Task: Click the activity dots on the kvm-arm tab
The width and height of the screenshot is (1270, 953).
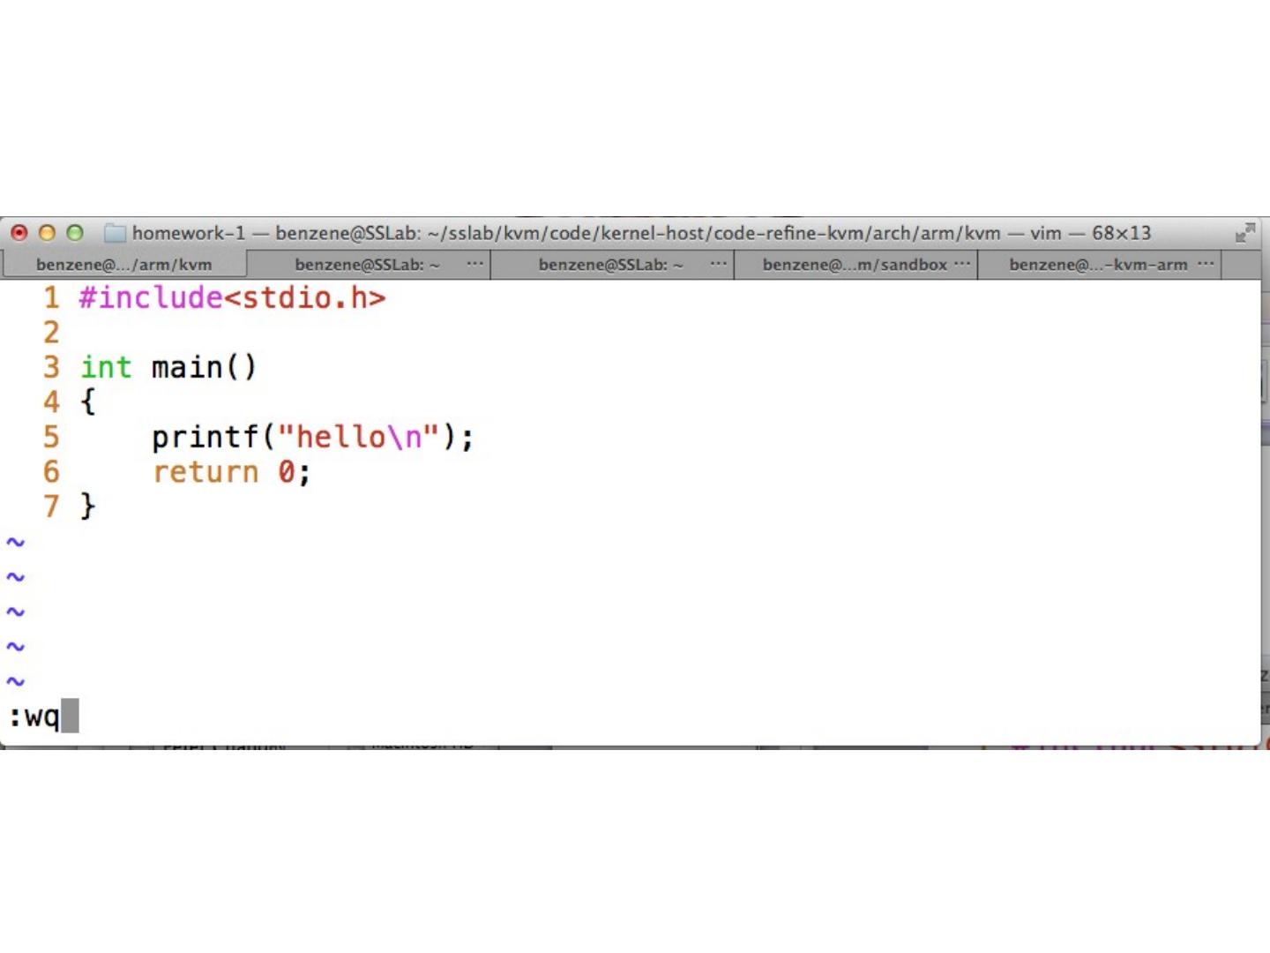Action: coord(1206,263)
